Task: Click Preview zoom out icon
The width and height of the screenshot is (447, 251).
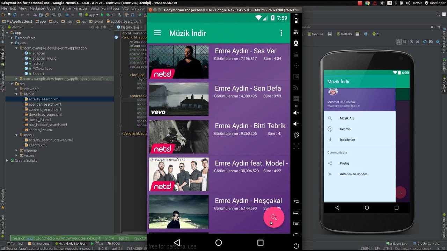Action: coord(417,41)
